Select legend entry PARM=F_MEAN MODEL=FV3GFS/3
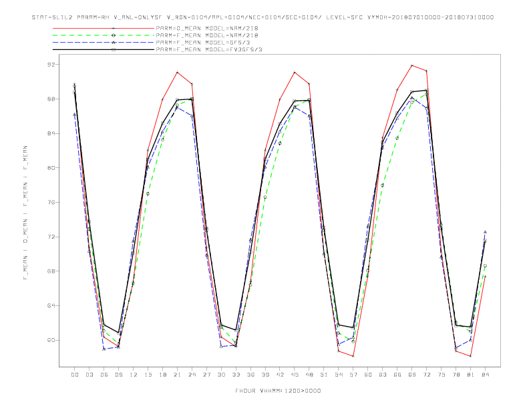The image size is (529, 408). coord(209,49)
